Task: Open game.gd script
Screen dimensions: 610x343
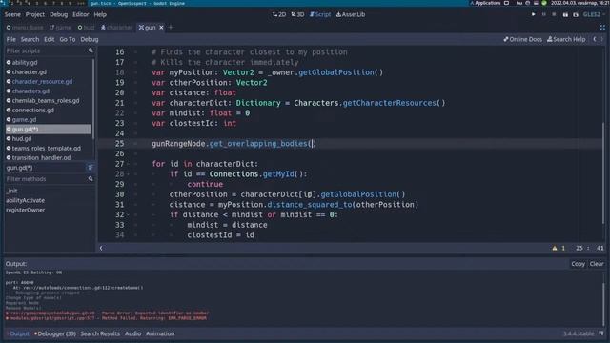Action: tap(24, 119)
